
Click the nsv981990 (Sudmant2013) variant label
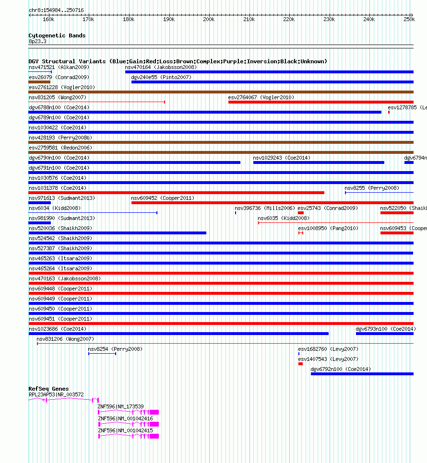pos(62,218)
